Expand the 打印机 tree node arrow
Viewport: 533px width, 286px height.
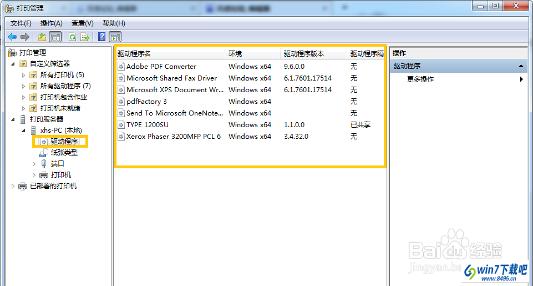pyautogui.click(x=34, y=175)
